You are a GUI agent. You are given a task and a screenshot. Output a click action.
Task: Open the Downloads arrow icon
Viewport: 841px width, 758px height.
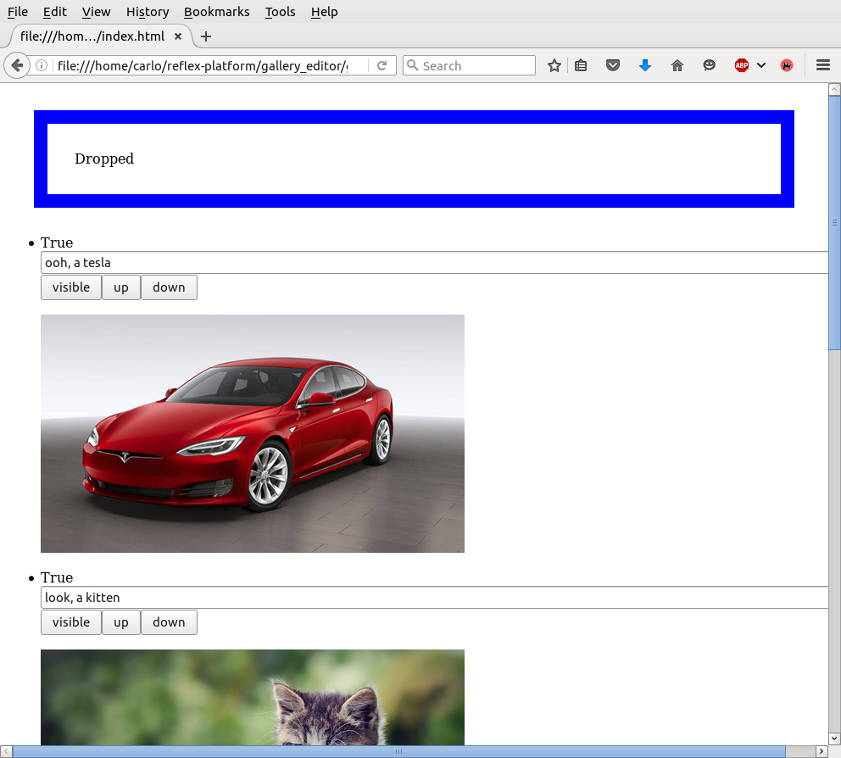click(x=645, y=65)
